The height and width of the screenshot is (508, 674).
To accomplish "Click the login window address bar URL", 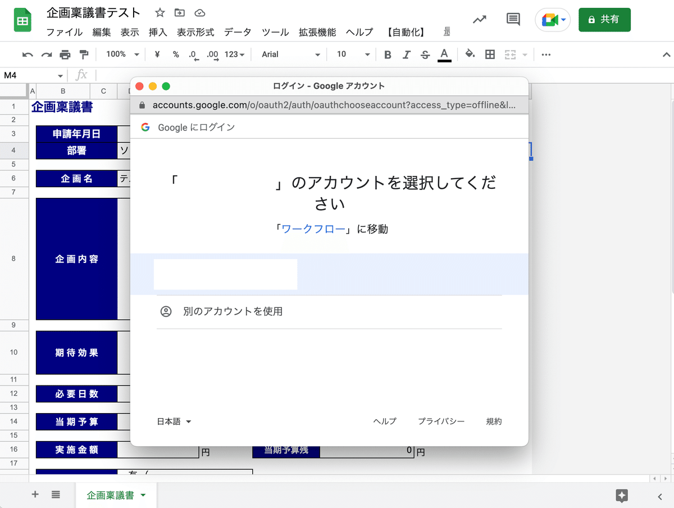I will point(334,105).
